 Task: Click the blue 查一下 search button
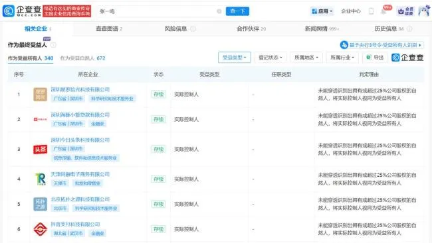click(237, 11)
